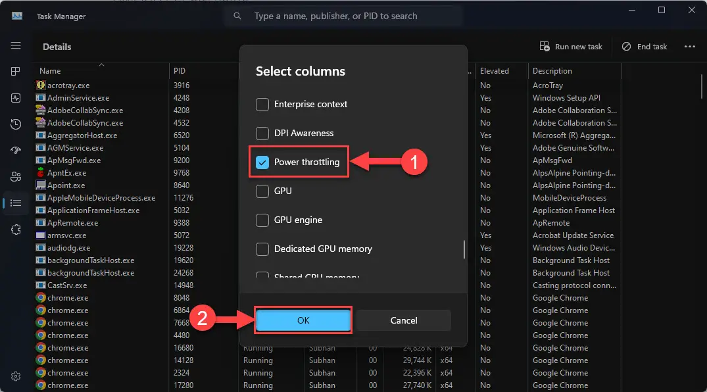
Task: Cancel the Select columns dialog
Action: [404, 320]
